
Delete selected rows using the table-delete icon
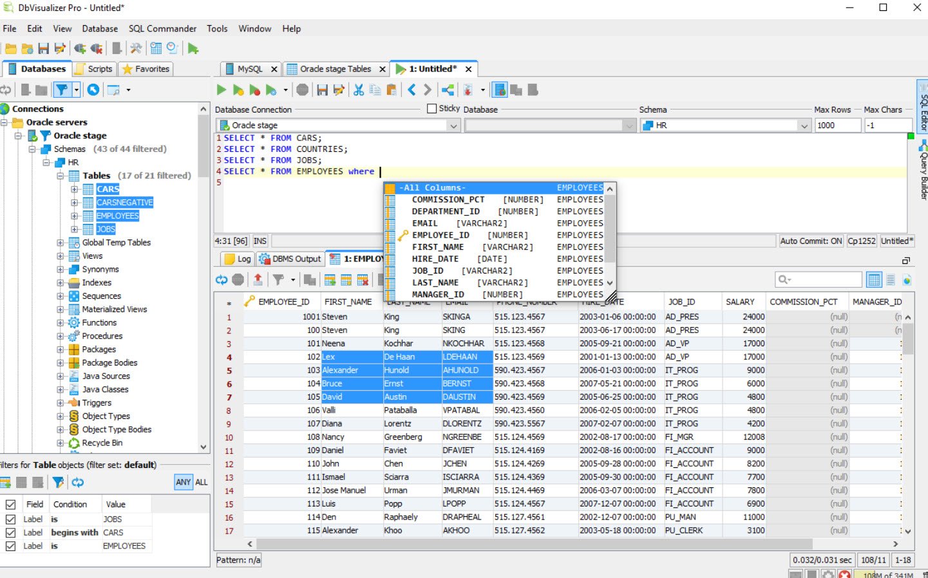(363, 279)
